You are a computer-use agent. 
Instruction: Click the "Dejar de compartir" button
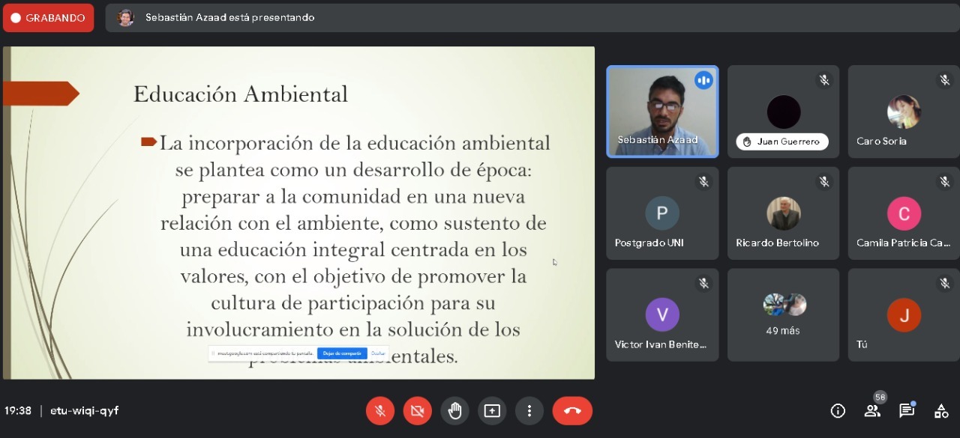click(342, 353)
